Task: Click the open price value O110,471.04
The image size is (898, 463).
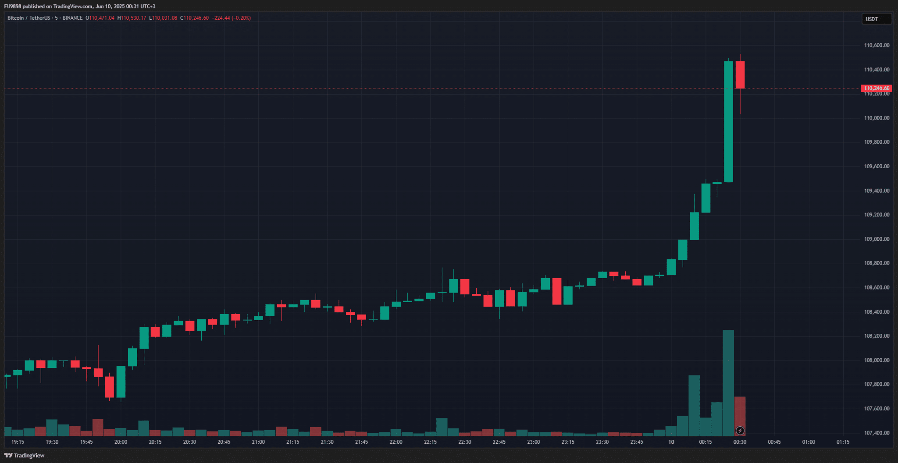Action: tap(100, 18)
